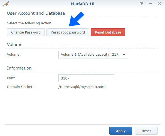Click the red Reset Database button

(x=108, y=32)
